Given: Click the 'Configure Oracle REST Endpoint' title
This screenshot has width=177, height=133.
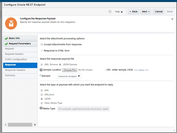Looking at the screenshot, I should 25,5.
